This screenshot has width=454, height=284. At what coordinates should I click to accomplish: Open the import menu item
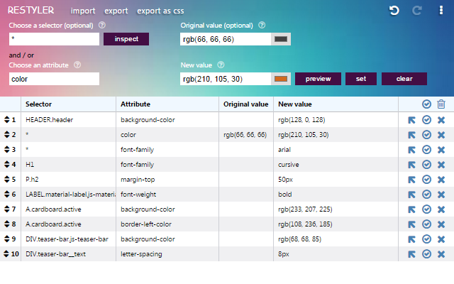click(83, 11)
